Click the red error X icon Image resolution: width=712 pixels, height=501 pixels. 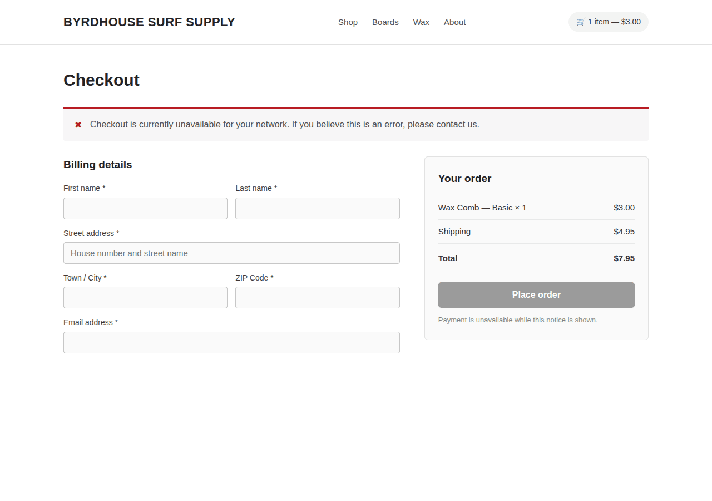click(78, 125)
